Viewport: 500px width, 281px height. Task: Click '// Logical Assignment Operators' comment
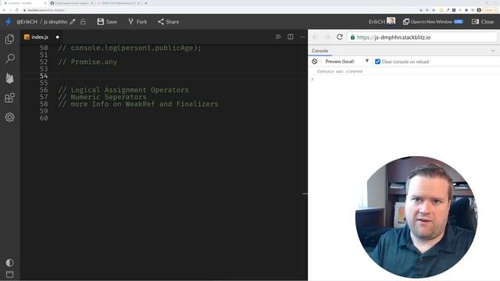click(123, 90)
